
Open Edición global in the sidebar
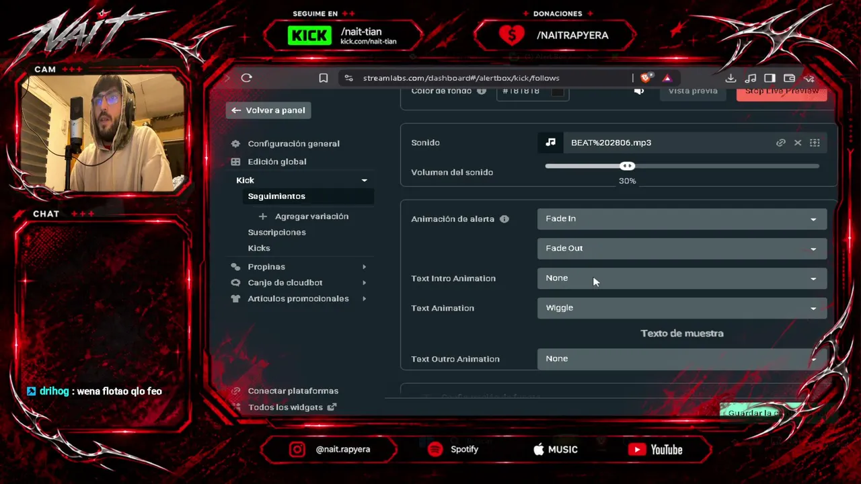click(276, 162)
